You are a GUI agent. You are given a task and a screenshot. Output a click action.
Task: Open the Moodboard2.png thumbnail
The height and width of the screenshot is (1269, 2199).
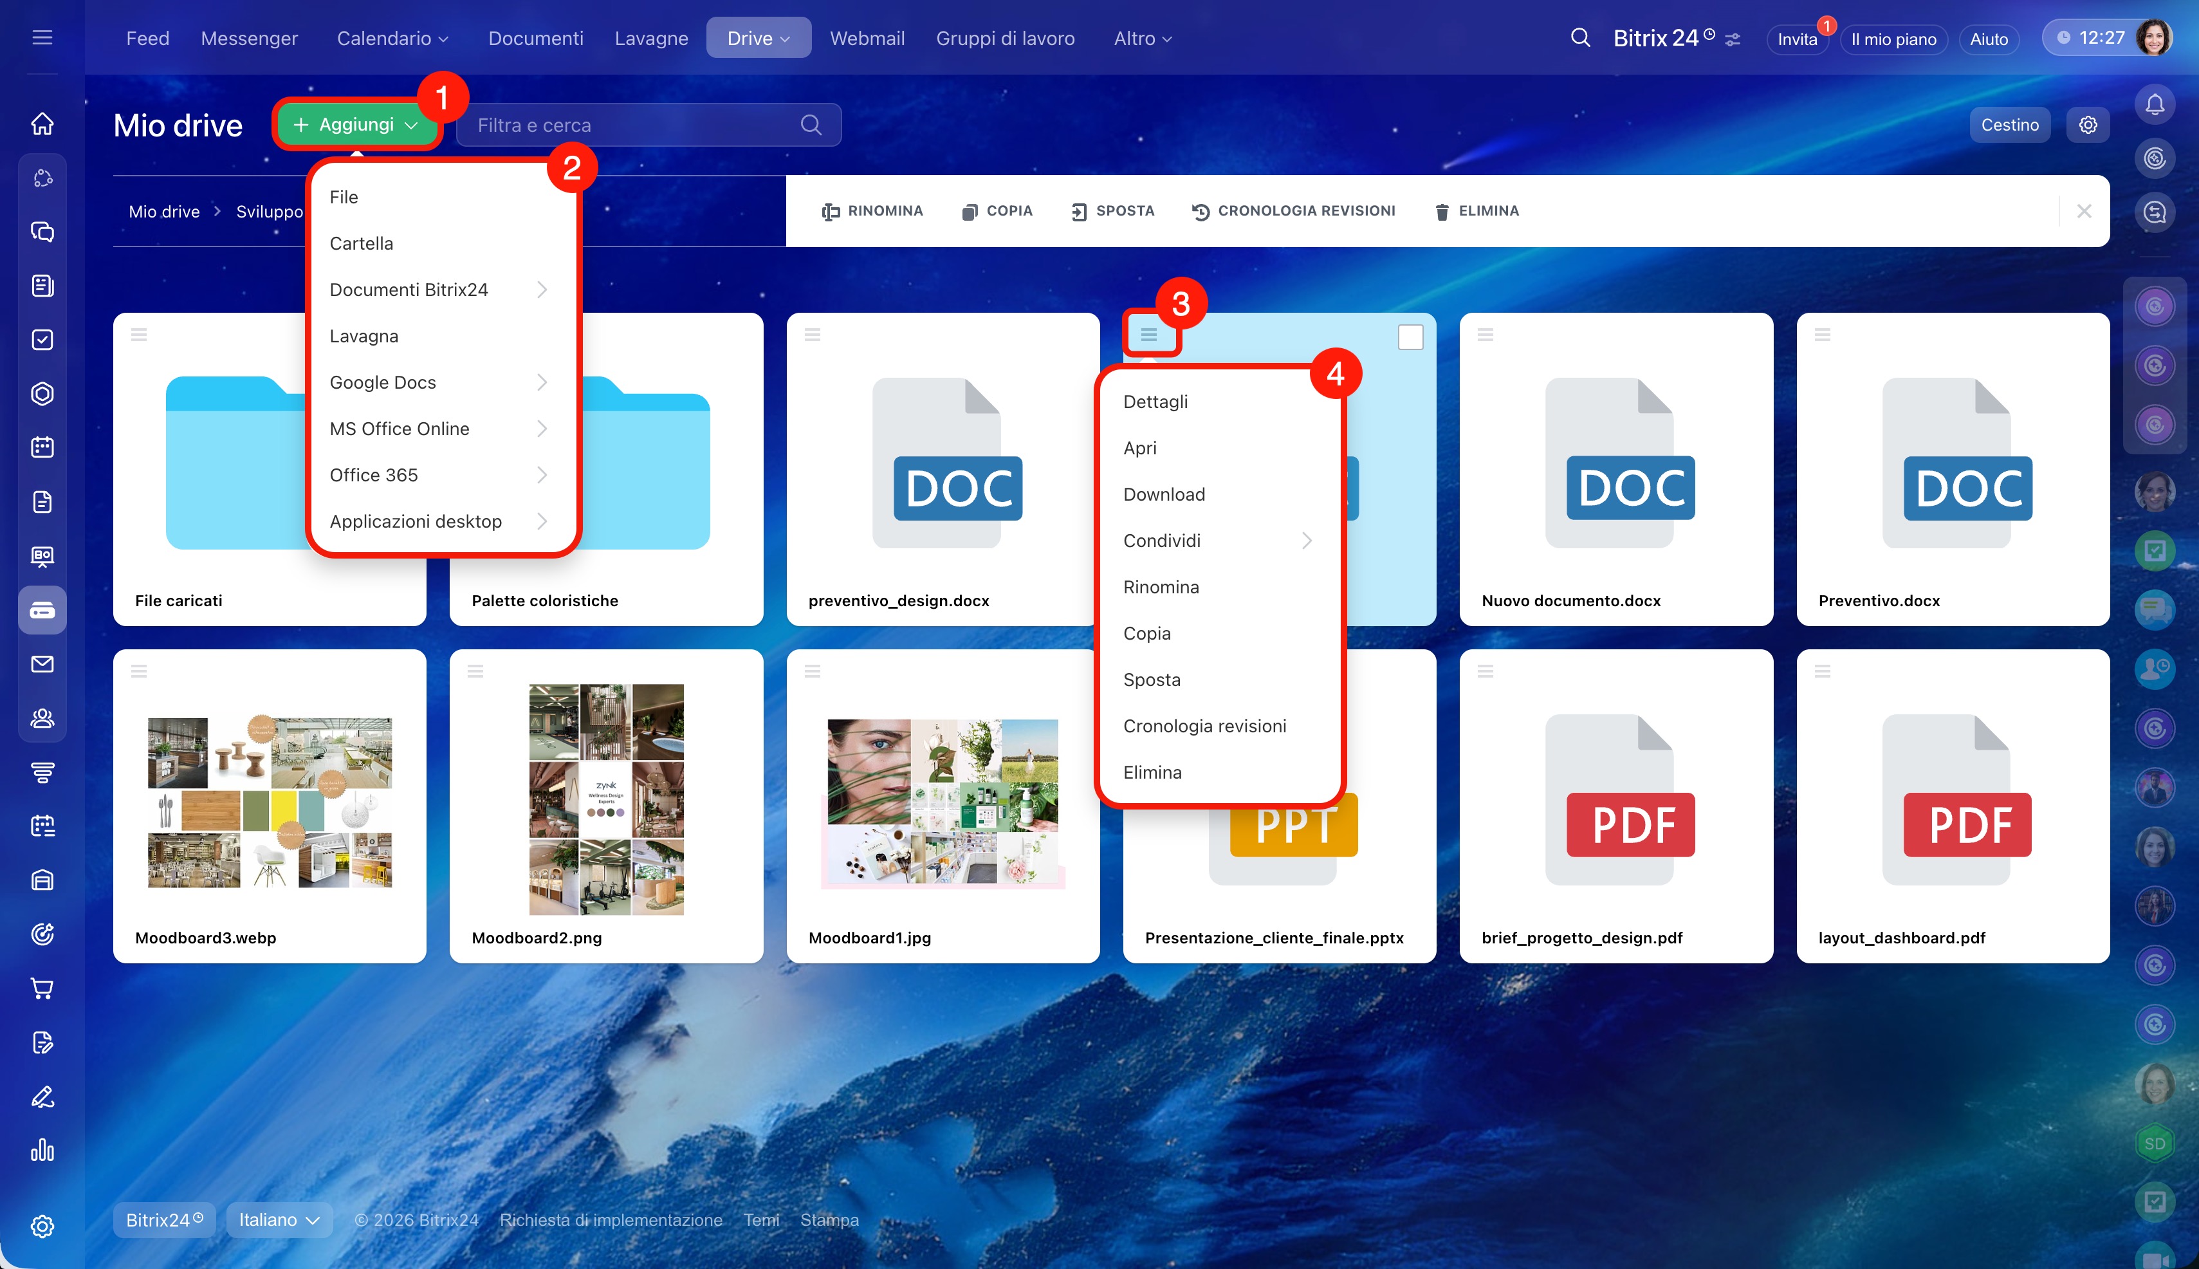coord(605,799)
